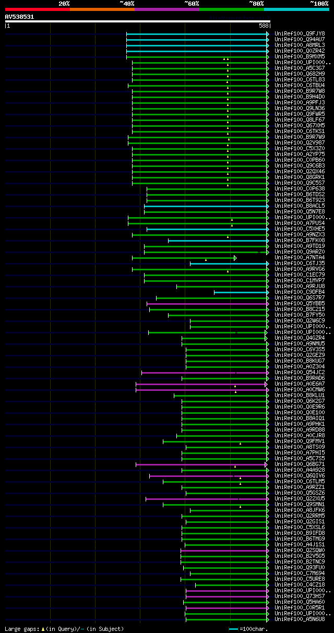Click the orange ~40% identity legend segment
334x633 pixels.
click(102, 9)
